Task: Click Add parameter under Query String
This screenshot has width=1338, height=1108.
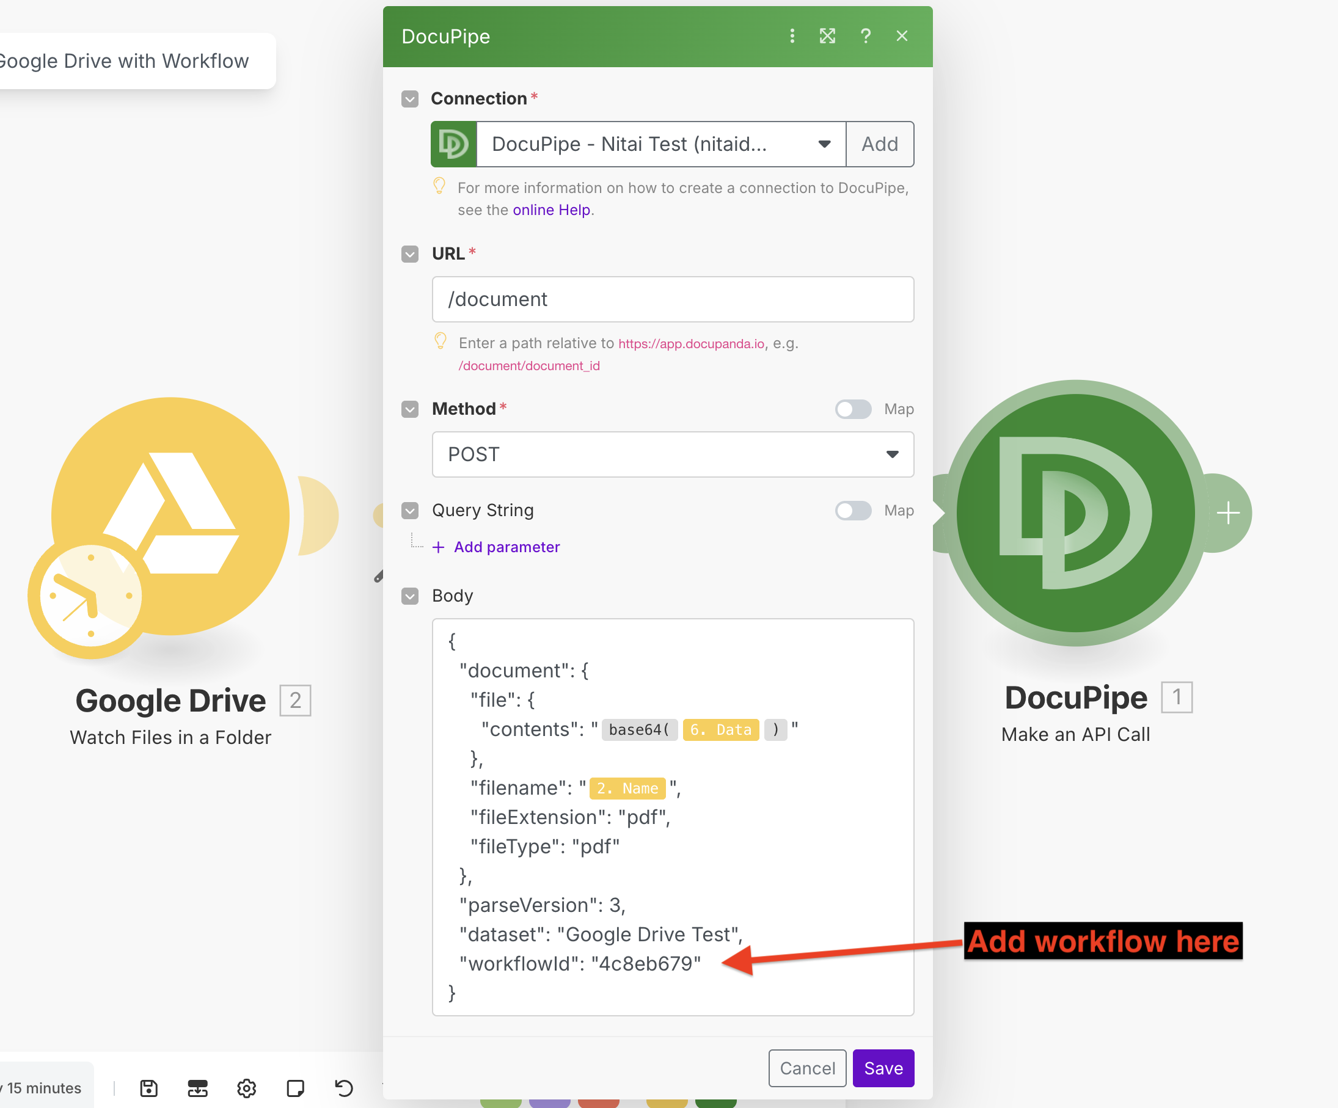Action: point(506,547)
